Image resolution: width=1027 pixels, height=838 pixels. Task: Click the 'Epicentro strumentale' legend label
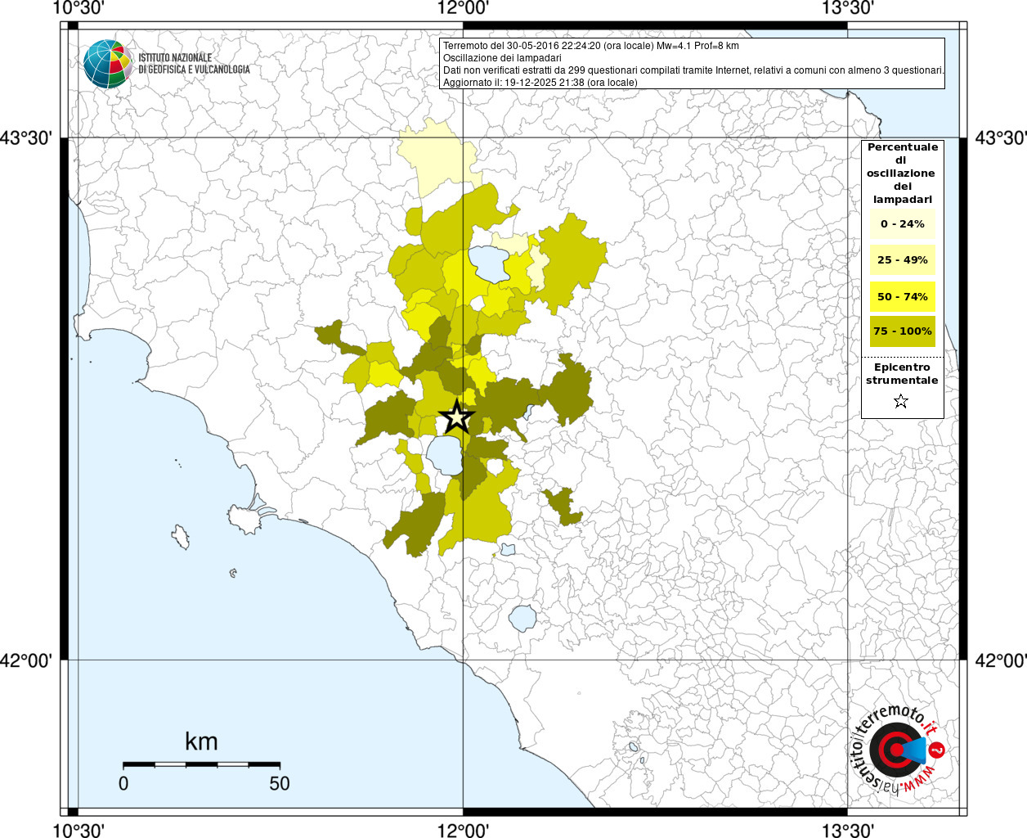(902, 374)
